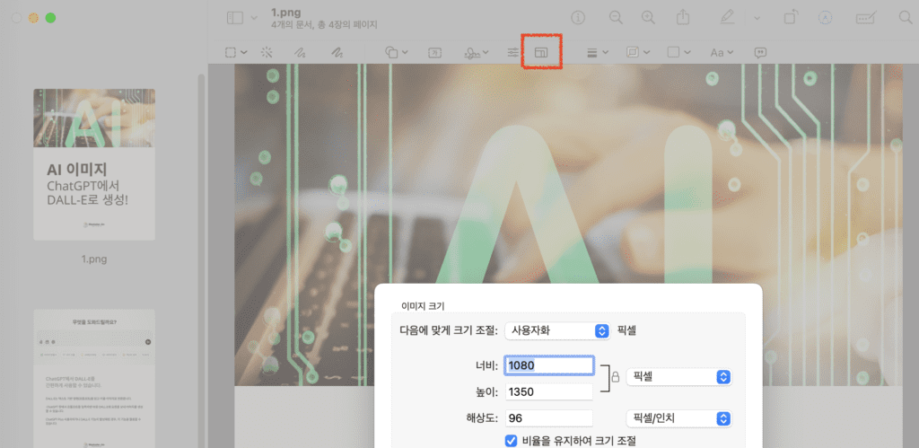Open the 픽셀/인치 resolution unit dropdown

coord(678,418)
